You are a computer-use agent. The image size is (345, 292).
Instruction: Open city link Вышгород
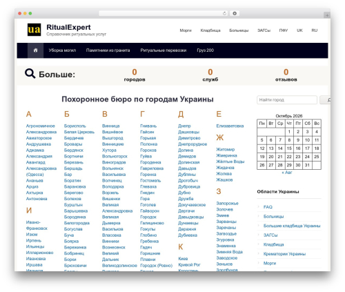(x=112, y=138)
